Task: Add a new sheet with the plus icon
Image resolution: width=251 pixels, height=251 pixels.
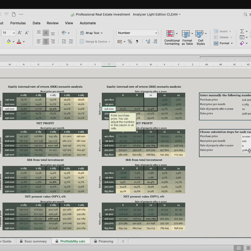Action: click(x=123, y=241)
